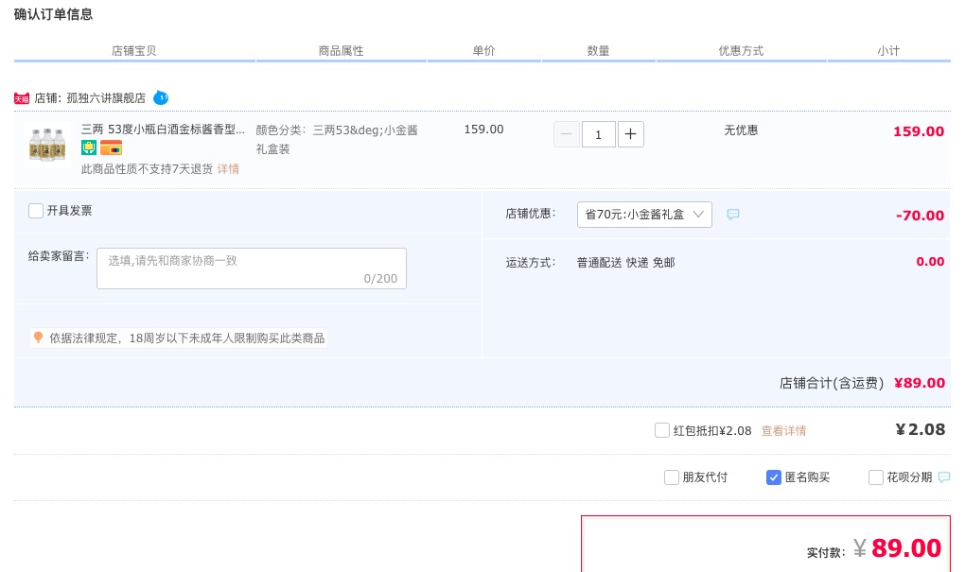Open the blue Wangwang chat icon
This screenshot has width=965, height=572.
click(161, 97)
